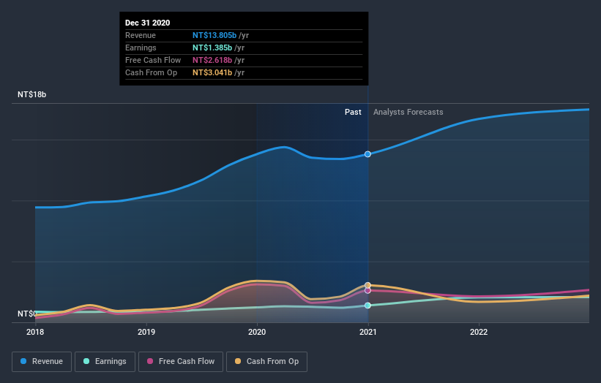Click the Dec 31 2020 tooltip date
601x383 pixels.
pos(148,23)
